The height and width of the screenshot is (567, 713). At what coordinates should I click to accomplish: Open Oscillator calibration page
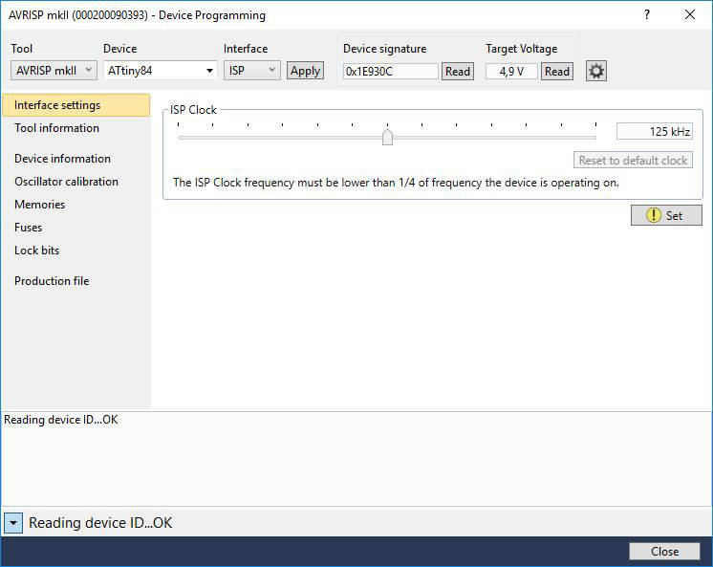(66, 182)
